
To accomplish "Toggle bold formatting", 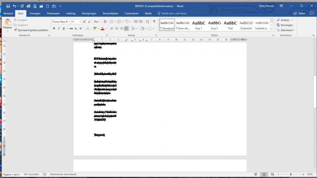I will [x=54, y=28].
